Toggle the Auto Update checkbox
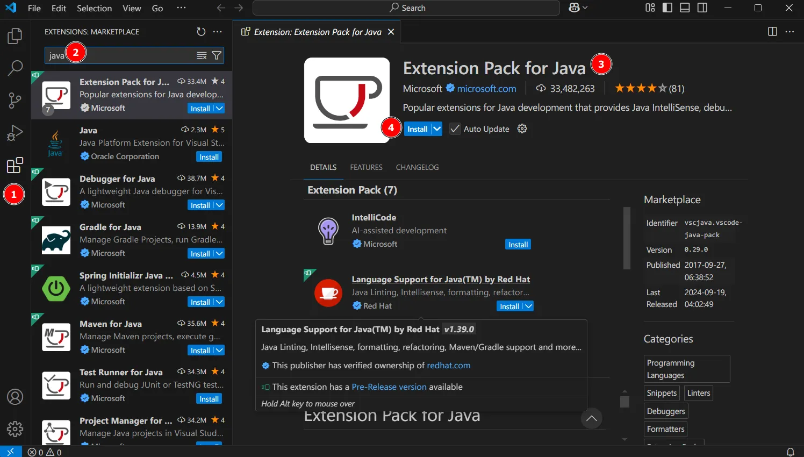Screen dimensions: 804x457 (x=455, y=129)
